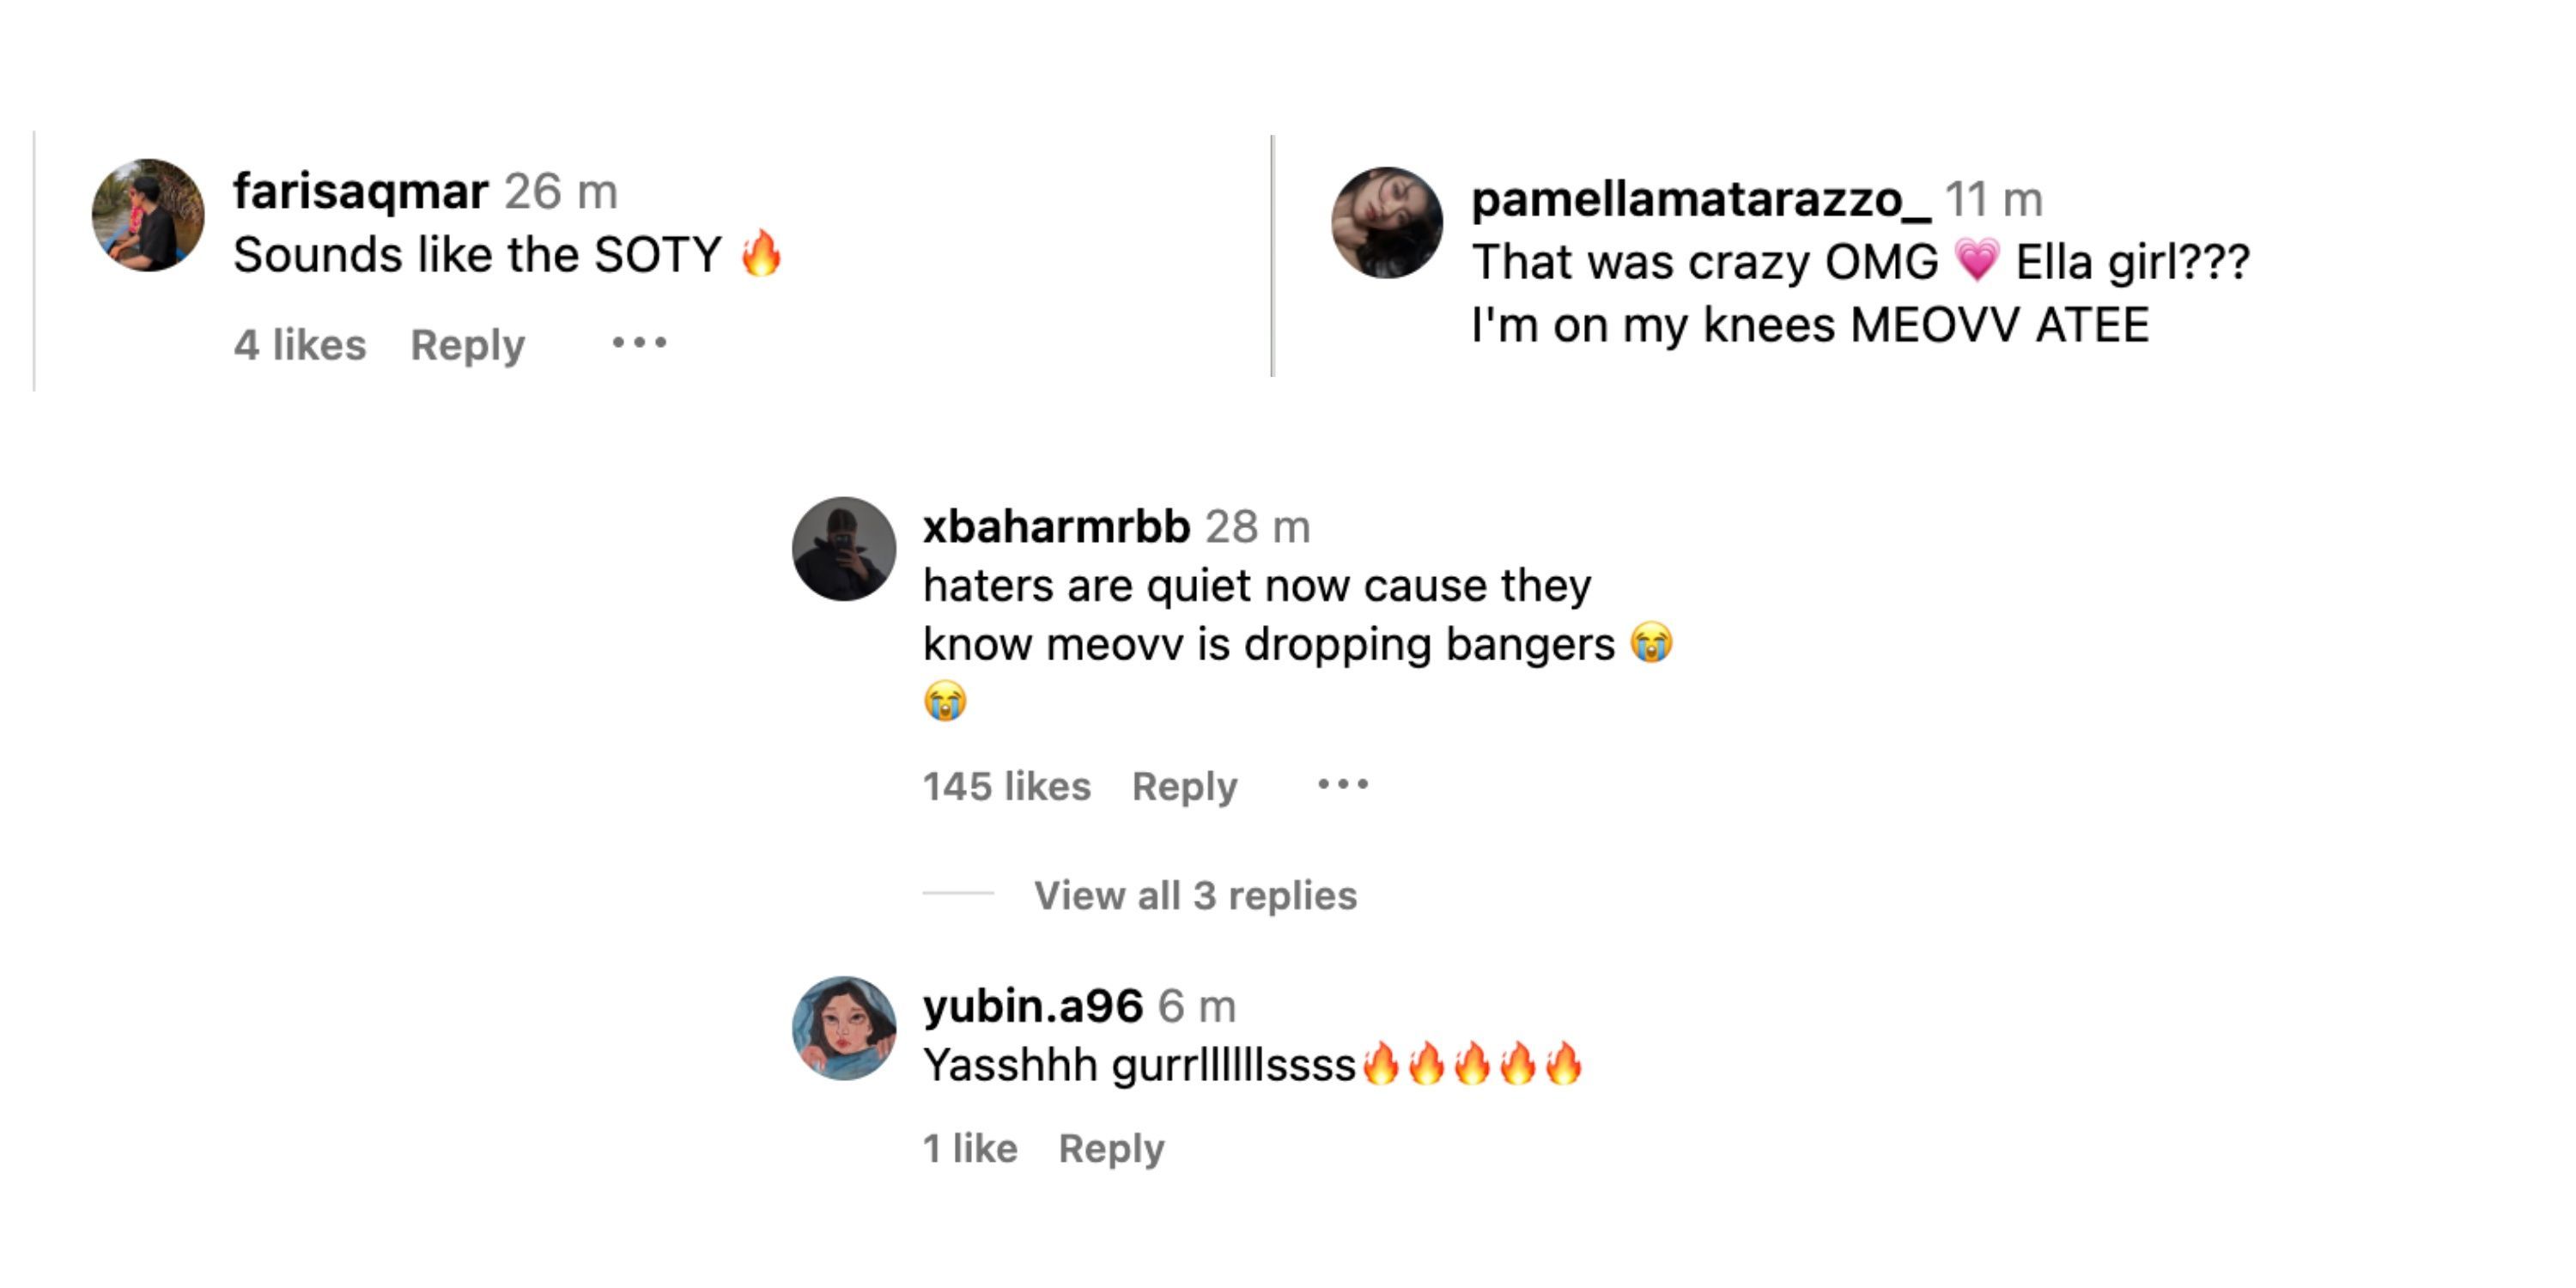
Task: Open farisaqmar username link
Action: click(x=360, y=191)
